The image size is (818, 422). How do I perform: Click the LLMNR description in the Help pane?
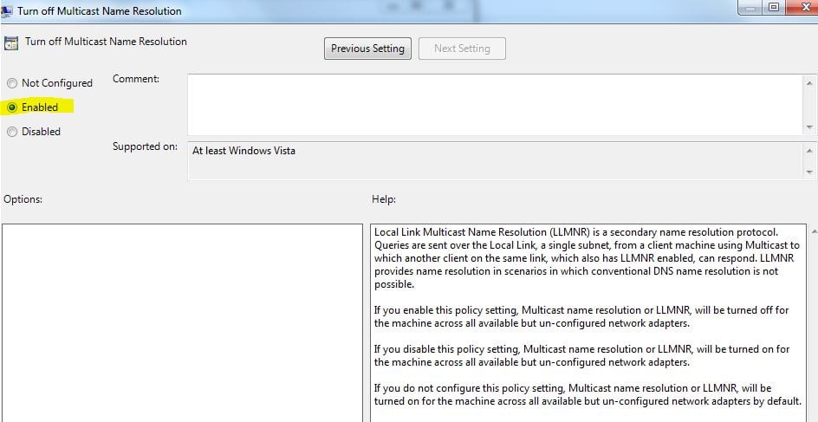(x=576, y=257)
